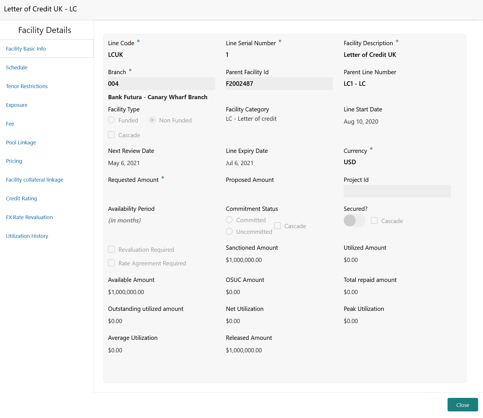Image resolution: width=483 pixels, height=418 pixels.
Task: Click the Project Id input field
Action: point(397,191)
